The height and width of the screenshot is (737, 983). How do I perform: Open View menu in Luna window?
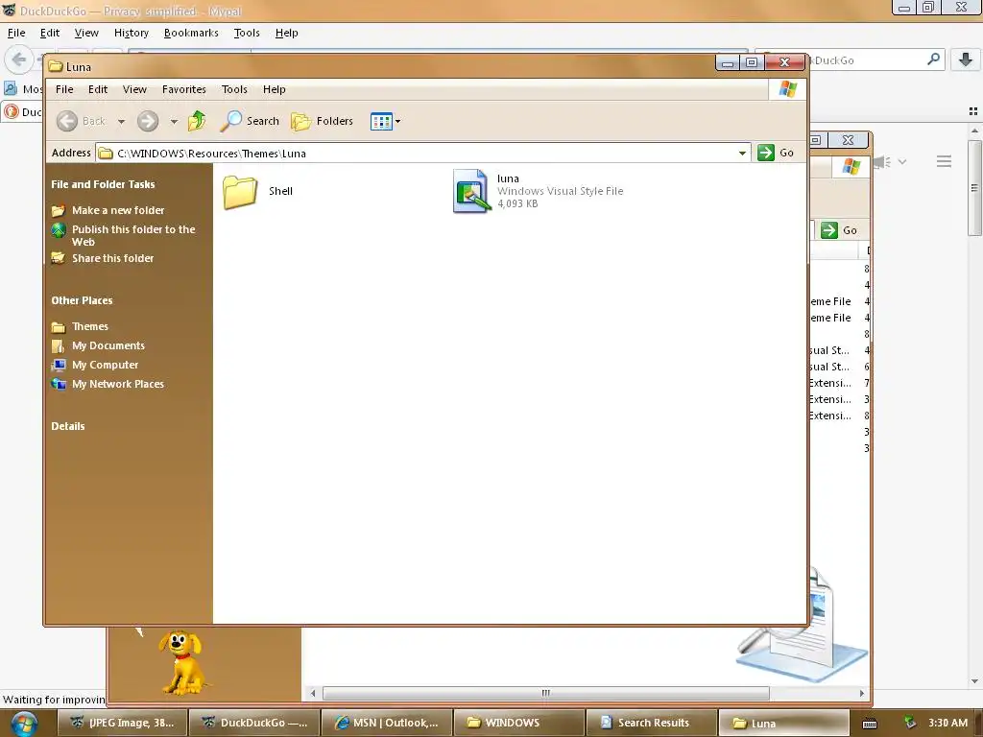134,89
